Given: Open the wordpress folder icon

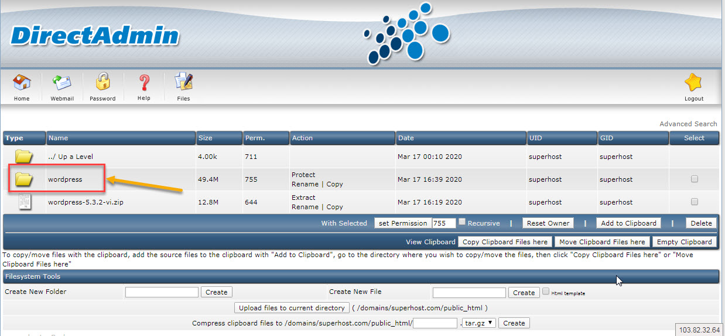Looking at the screenshot, I should [x=24, y=179].
